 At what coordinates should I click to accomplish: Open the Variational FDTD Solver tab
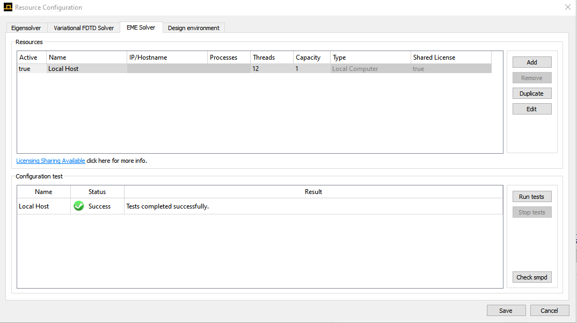coord(84,28)
